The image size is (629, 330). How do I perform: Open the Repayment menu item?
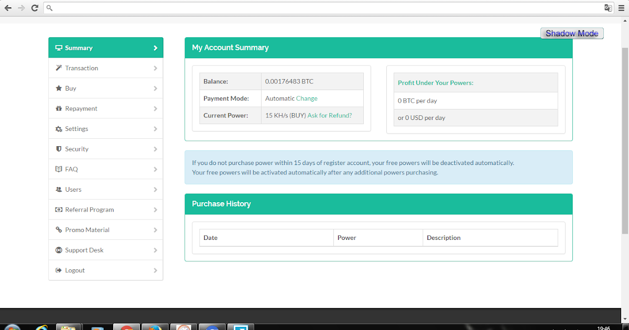click(81, 108)
